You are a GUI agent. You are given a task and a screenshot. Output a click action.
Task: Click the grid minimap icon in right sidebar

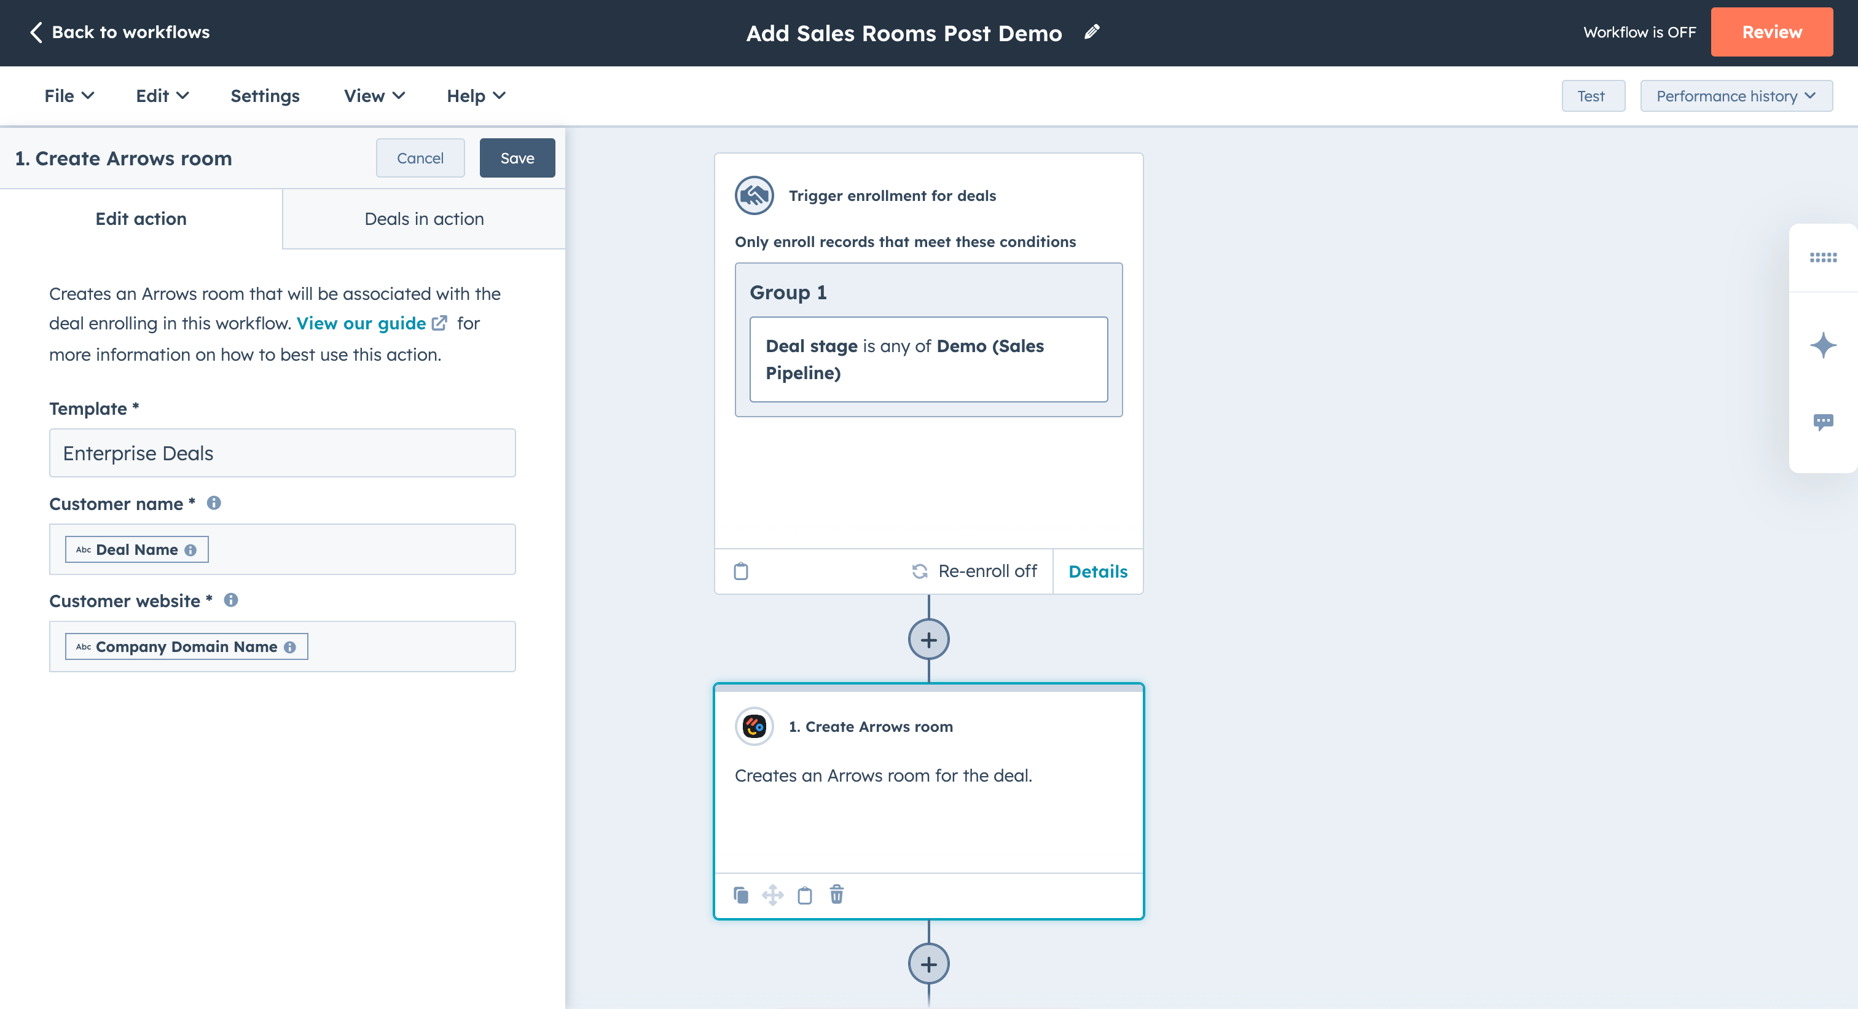pyautogui.click(x=1822, y=257)
